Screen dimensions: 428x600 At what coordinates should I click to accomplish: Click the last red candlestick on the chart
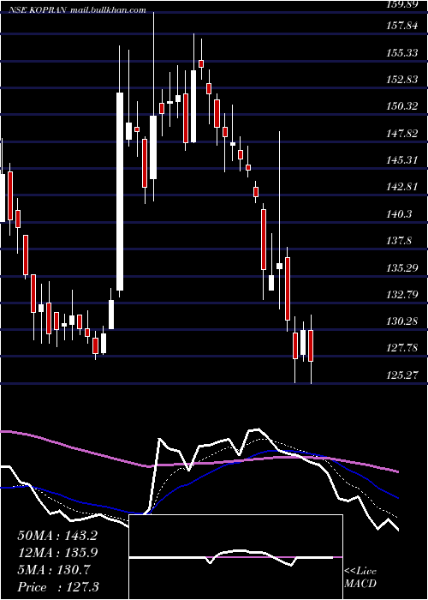pyautogui.click(x=311, y=345)
